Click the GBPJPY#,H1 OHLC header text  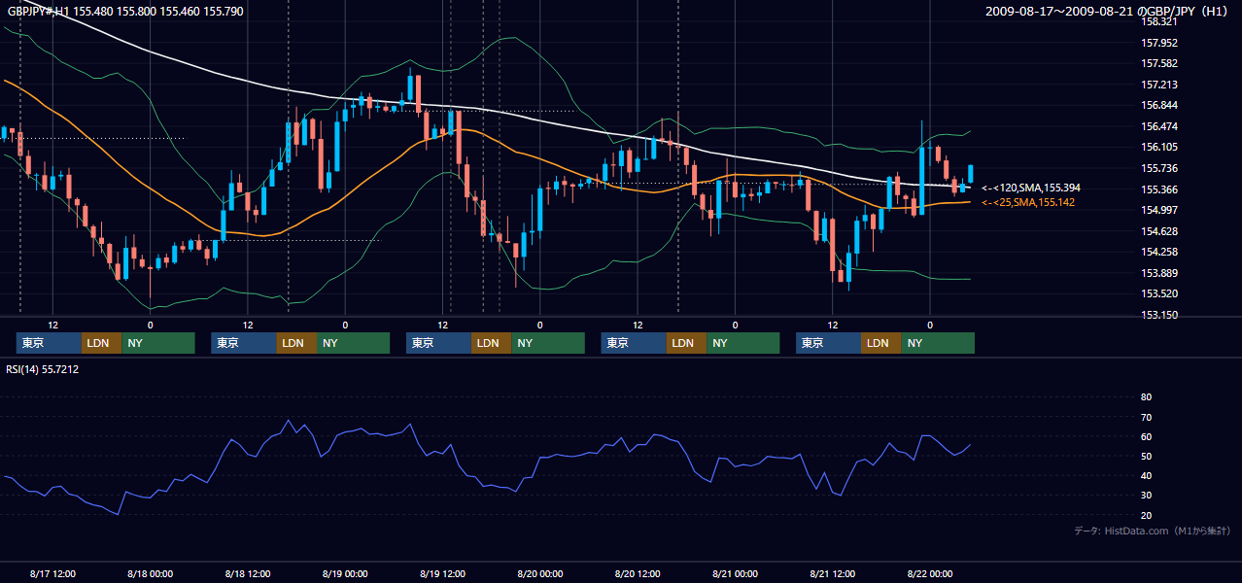click(x=125, y=12)
